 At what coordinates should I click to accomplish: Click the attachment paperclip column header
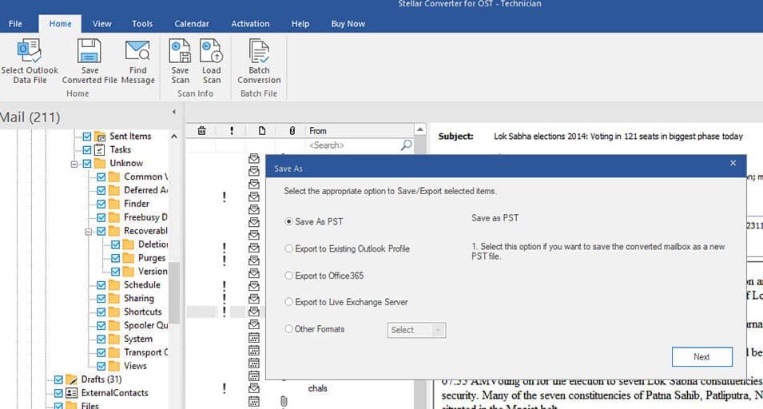click(x=292, y=131)
